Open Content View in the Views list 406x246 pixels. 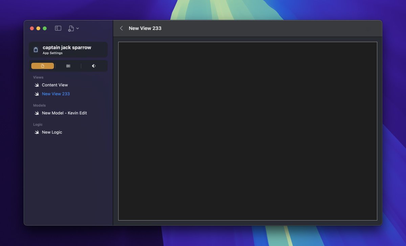[55, 85]
